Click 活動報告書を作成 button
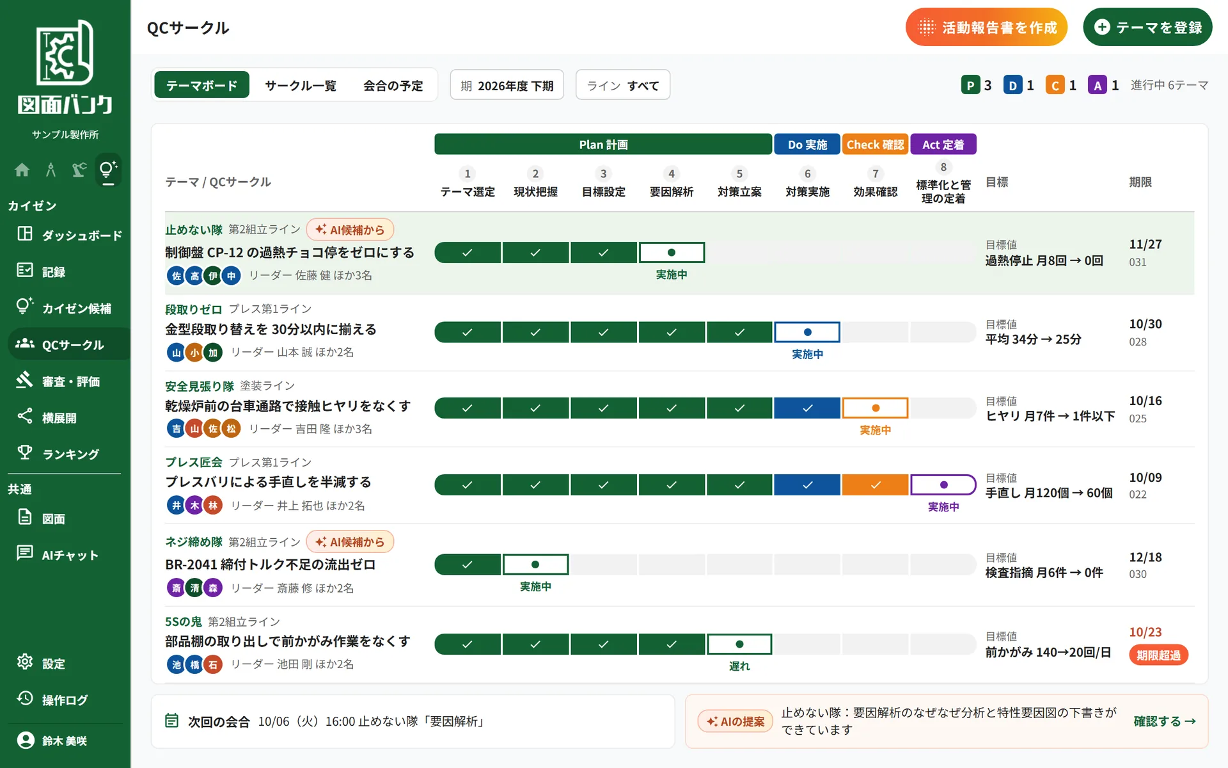Viewport: 1228px width, 768px height. click(986, 28)
